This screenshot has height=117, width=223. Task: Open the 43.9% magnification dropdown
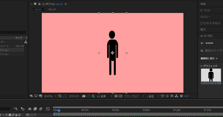coord(50,96)
